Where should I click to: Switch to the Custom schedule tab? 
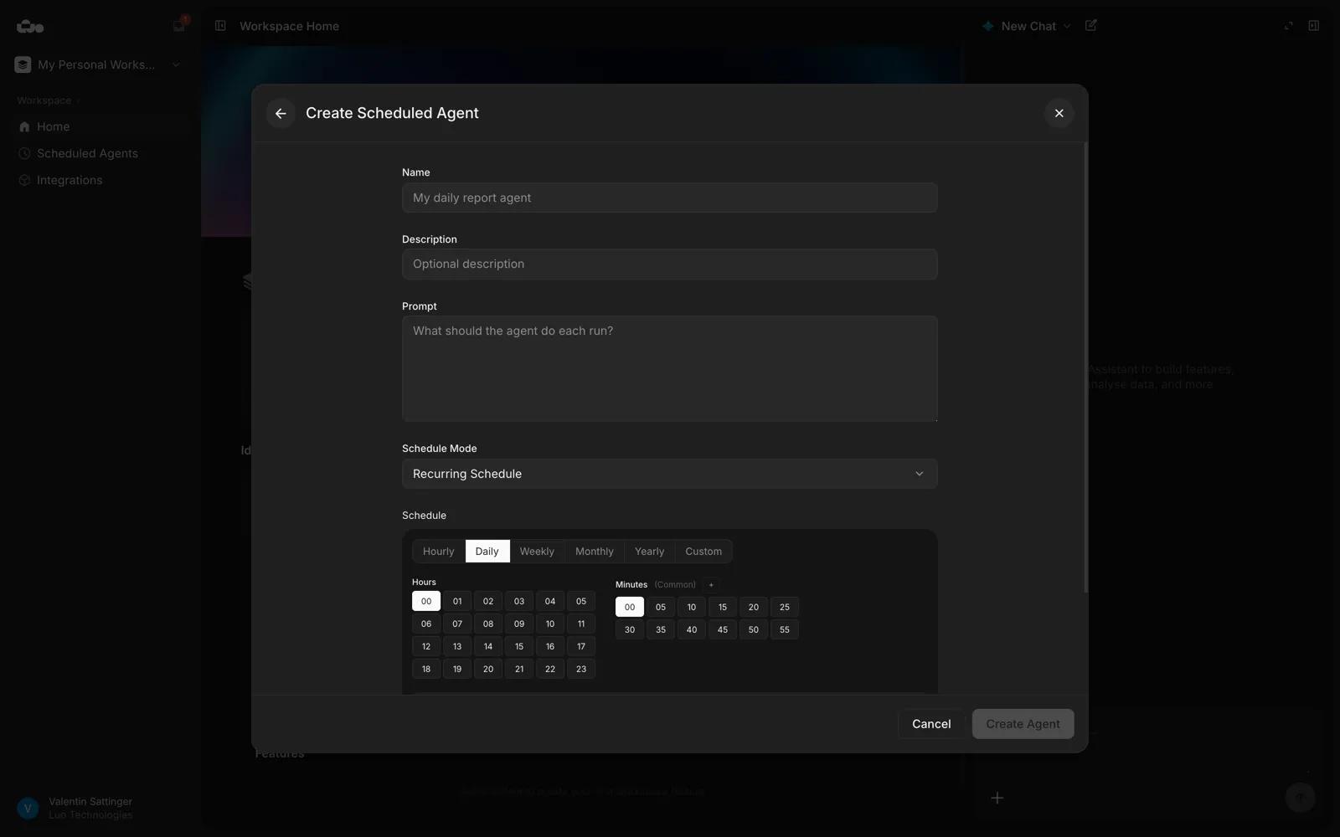tap(703, 552)
